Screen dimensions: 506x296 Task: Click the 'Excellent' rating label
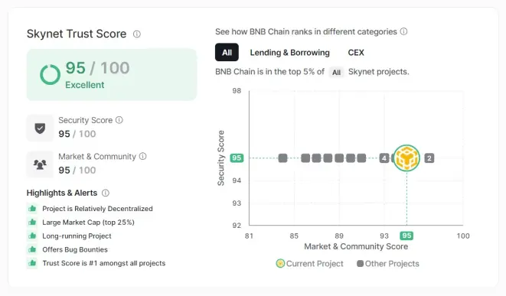[x=84, y=85]
